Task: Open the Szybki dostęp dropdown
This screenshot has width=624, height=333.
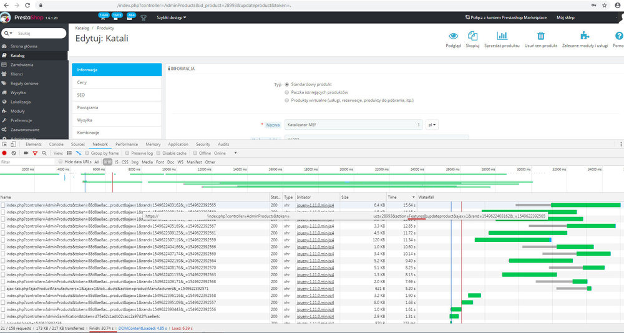Action: point(171,17)
